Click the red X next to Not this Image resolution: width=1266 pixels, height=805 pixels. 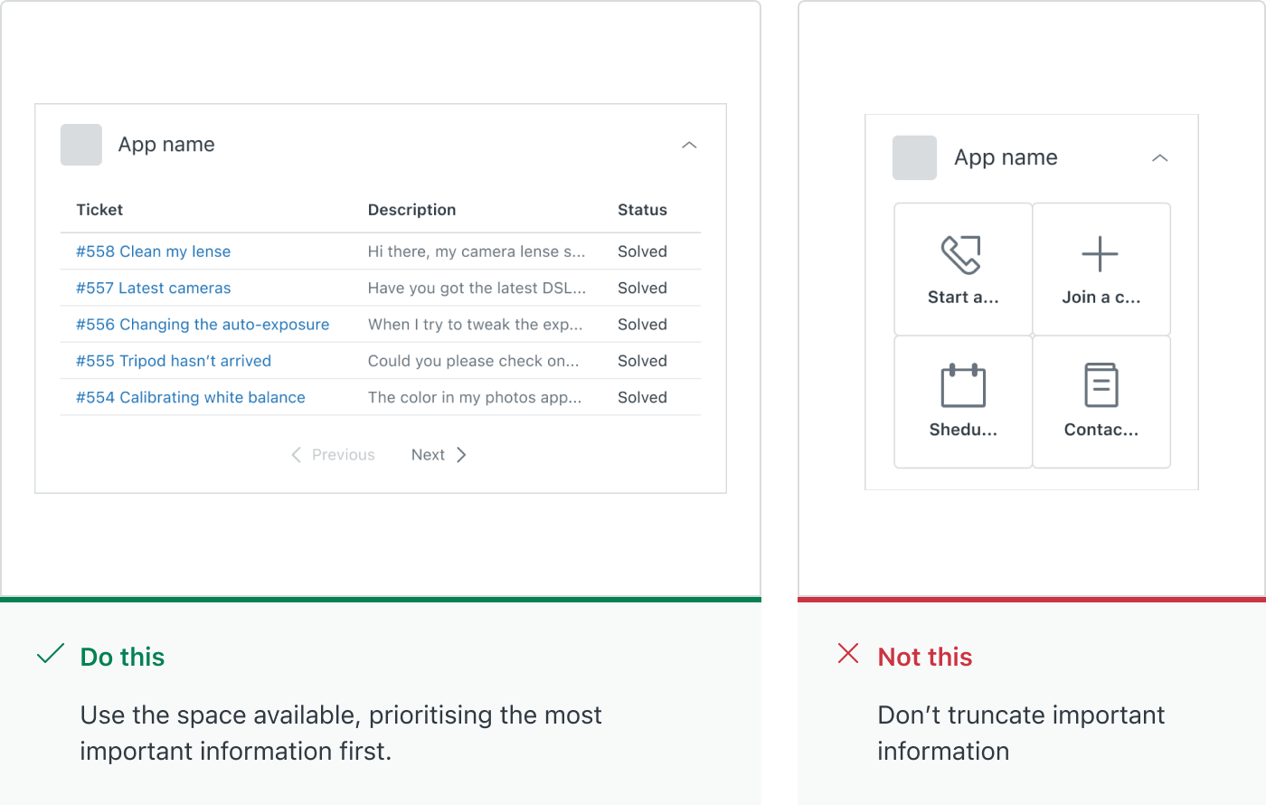pos(847,653)
